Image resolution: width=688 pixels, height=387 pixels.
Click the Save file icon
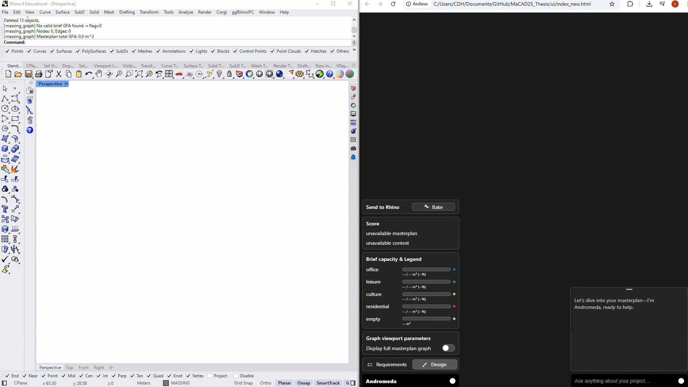28,74
